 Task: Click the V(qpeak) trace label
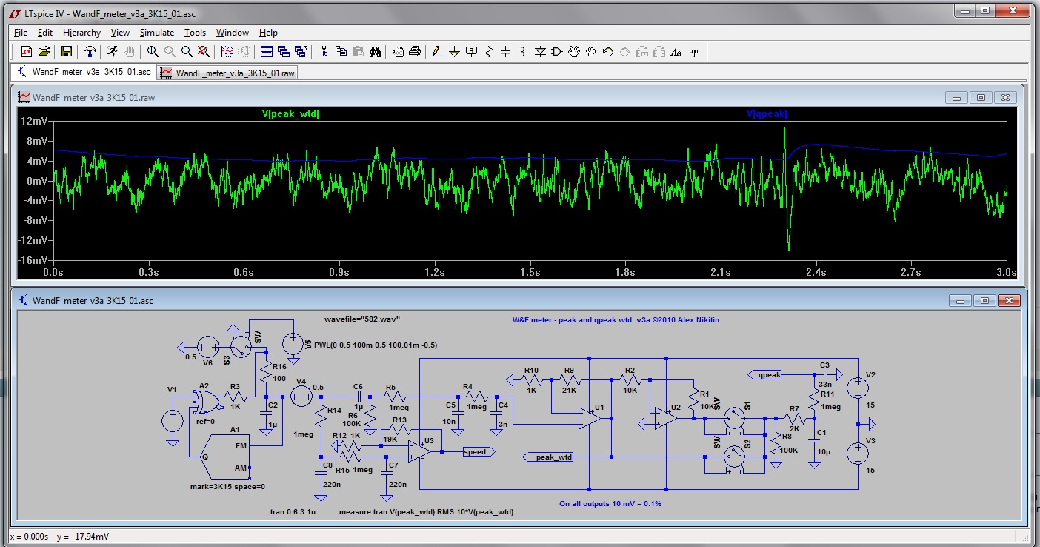767,114
